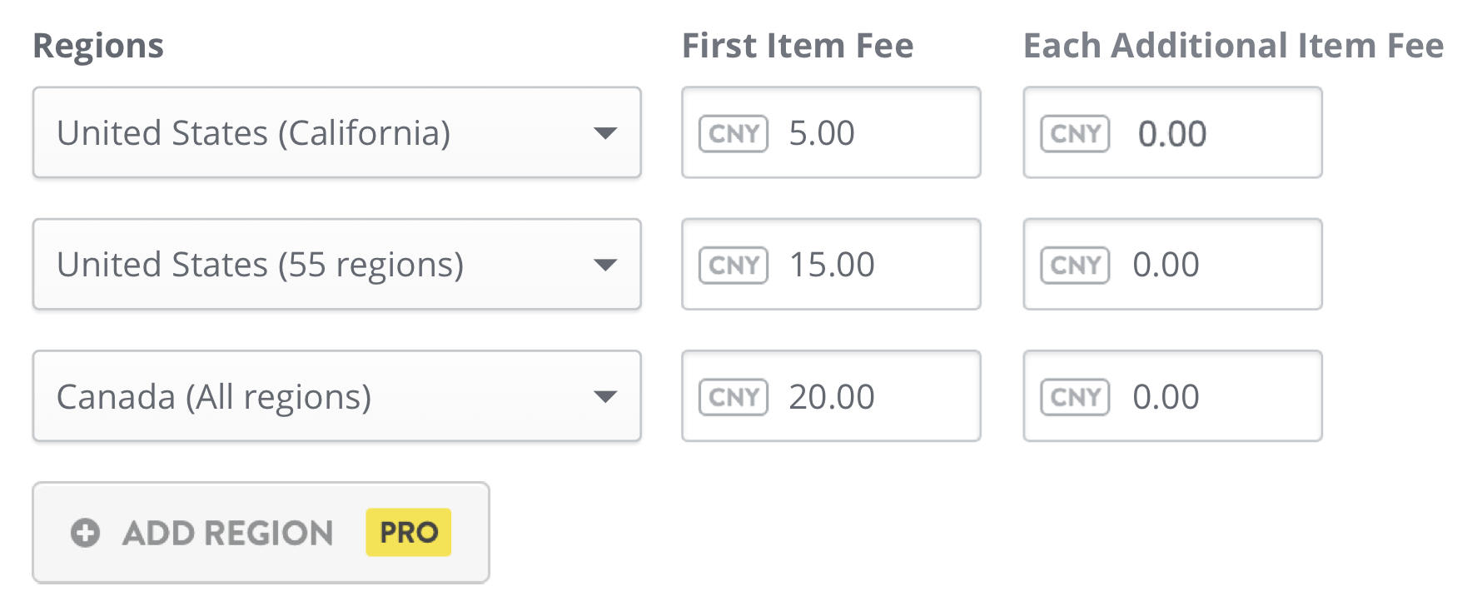Edit Canada's 0.00 additional item fee

1172,395
